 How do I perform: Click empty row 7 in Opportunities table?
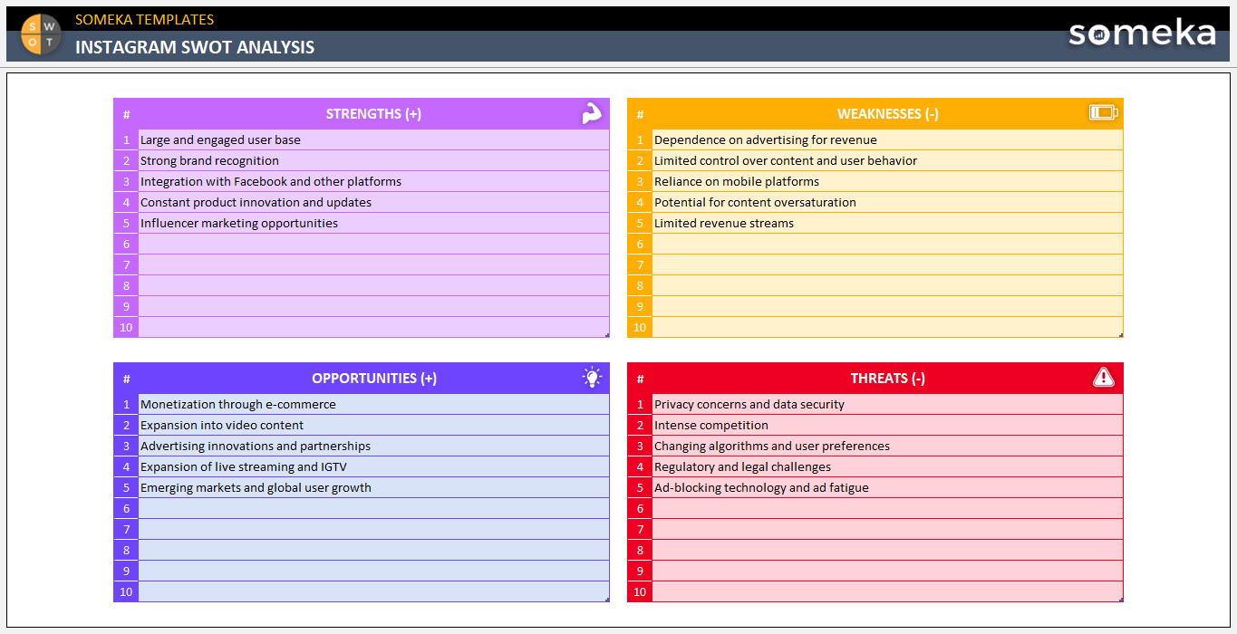pos(373,530)
